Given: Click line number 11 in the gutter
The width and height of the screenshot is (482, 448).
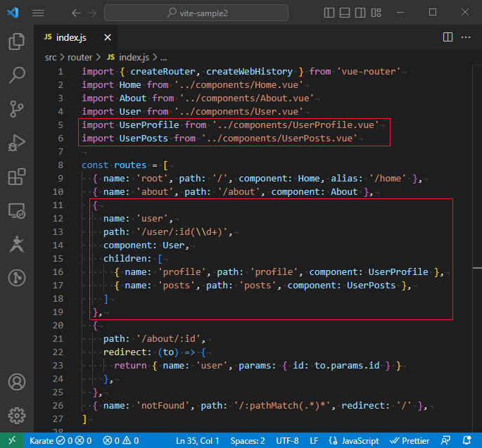Looking at the screenshot, I should [x=58, y=205].
